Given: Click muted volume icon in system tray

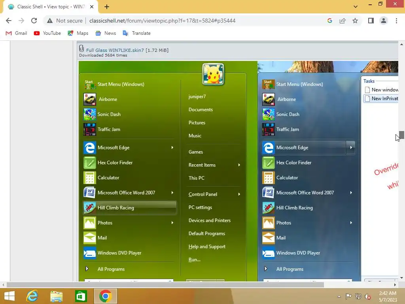Looking at the screenshot, I should tap(368, 296).
